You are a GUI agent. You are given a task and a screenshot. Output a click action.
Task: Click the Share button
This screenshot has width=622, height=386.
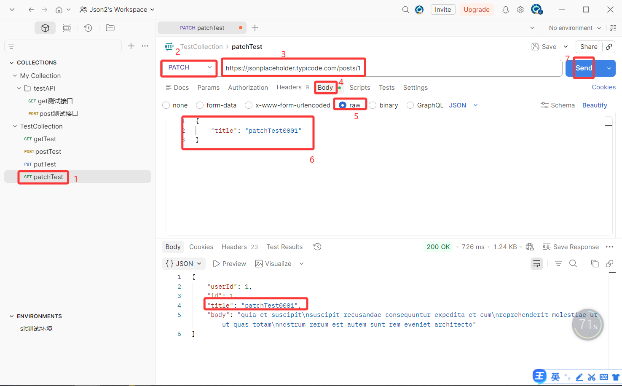coord(589,47)
